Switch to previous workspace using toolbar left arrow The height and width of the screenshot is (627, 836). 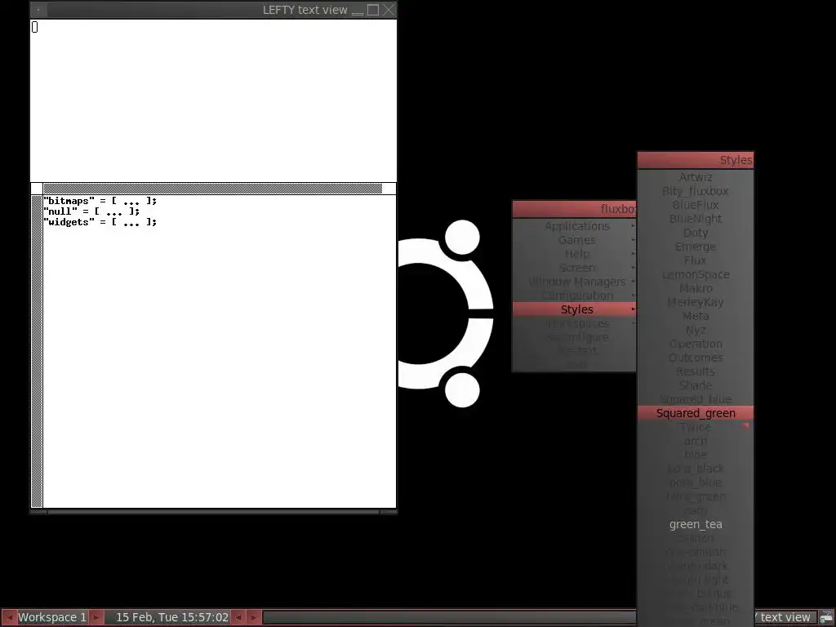[9, 617]
